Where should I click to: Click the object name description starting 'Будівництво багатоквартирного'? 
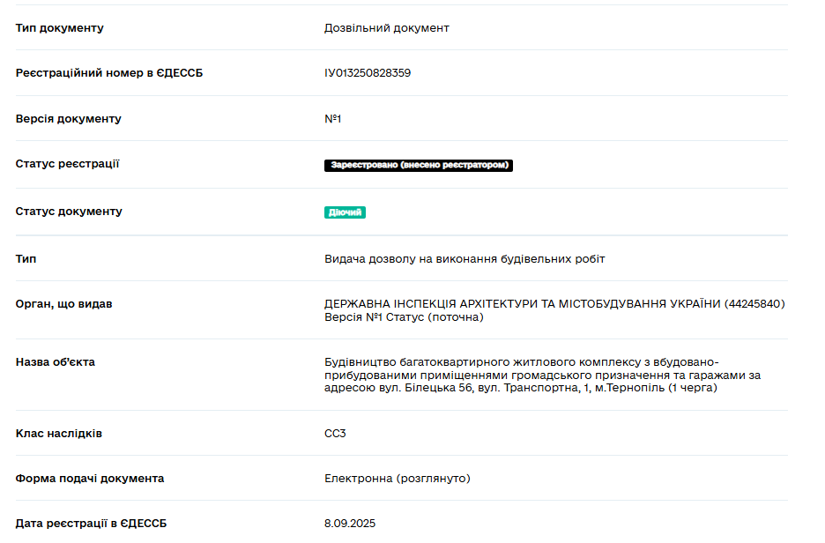pos(541,375)
